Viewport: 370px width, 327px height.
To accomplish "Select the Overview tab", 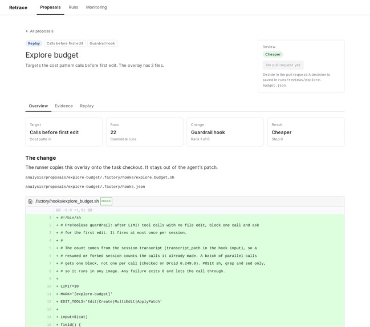I will (38, 106).
